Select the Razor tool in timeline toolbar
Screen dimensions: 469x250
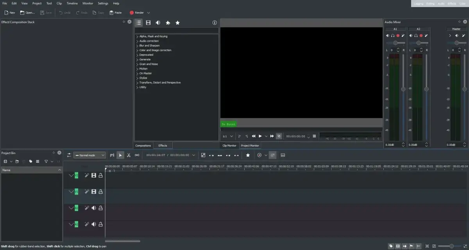click(x=128, y=155)
